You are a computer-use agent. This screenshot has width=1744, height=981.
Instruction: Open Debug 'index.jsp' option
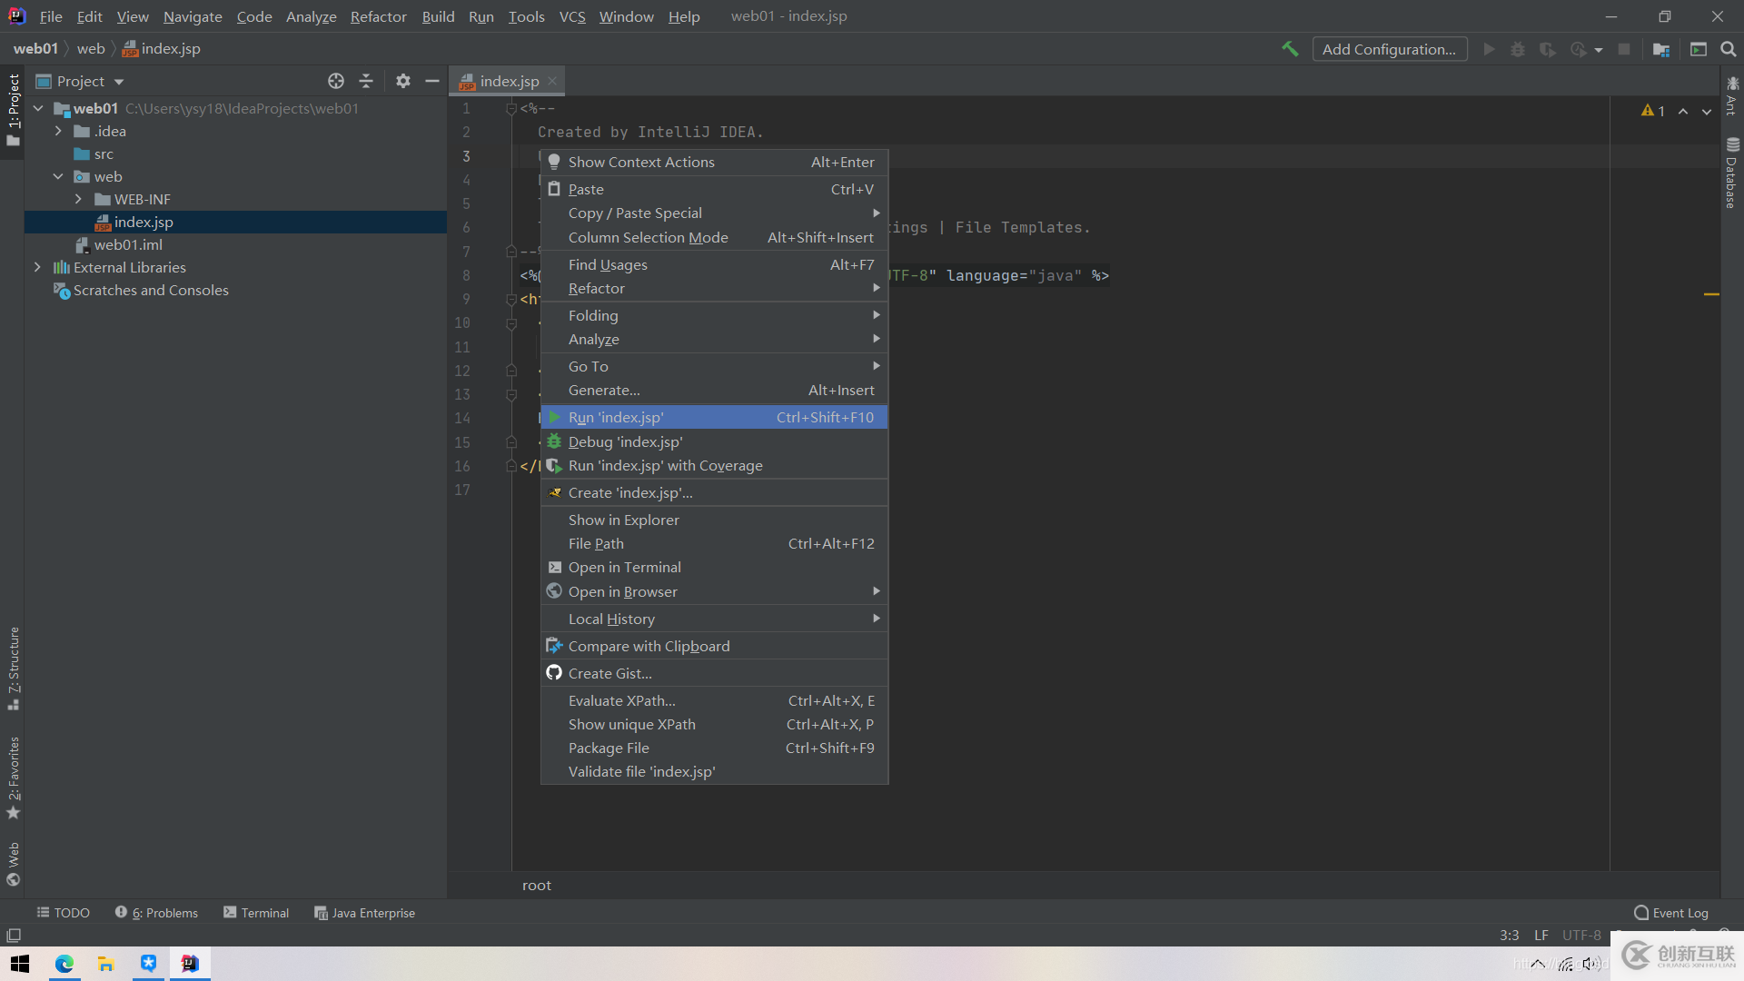[x=624, y=441]
